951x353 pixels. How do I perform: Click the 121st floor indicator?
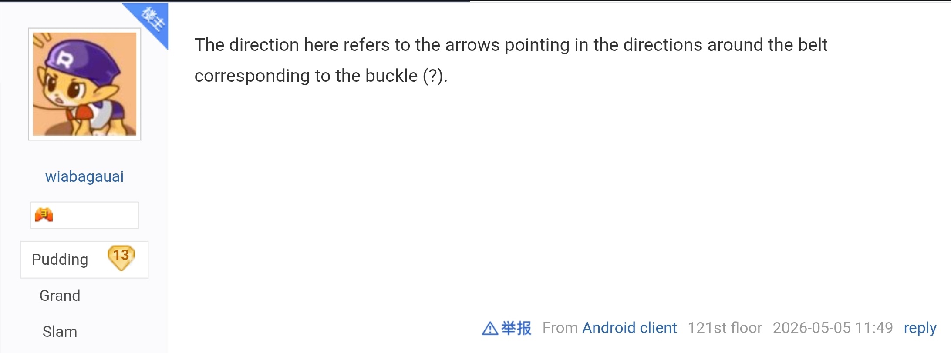(x=725, y=328)
